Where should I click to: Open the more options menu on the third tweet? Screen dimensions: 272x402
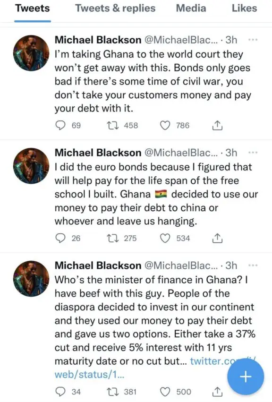point(252,266)
